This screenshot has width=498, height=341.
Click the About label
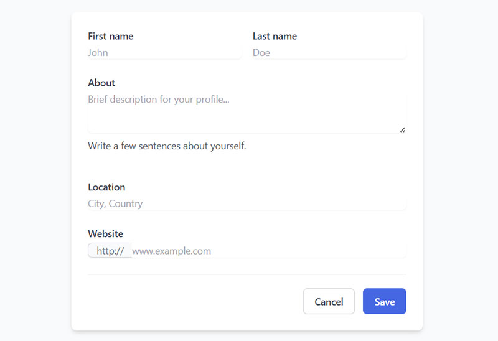click(x=101, y=83)
